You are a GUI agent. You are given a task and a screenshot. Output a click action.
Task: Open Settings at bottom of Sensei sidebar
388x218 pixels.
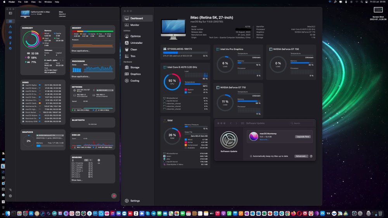click(x=132, y=201)
